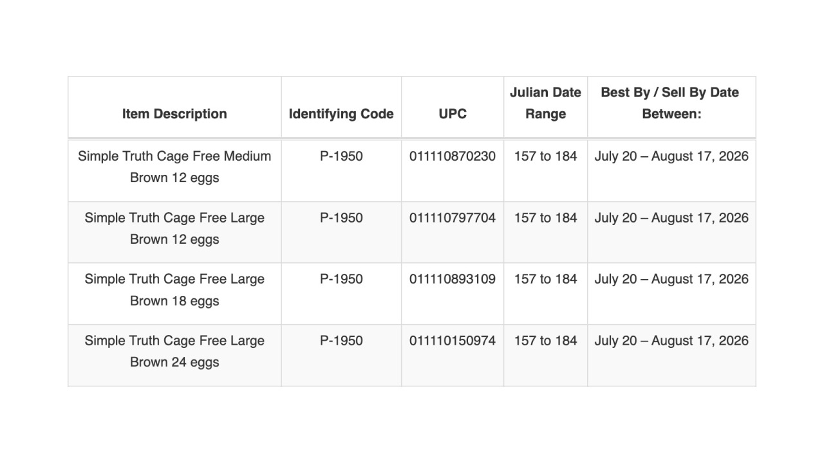Viewport: 824px width, 463px height.
Task: Click the UPC column header
Action: coord(453,114)
